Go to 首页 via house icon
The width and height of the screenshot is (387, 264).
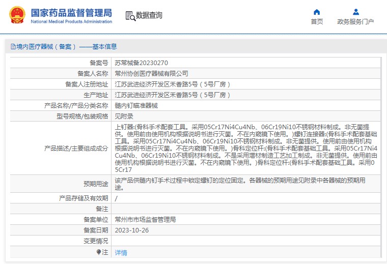(317, 12)
